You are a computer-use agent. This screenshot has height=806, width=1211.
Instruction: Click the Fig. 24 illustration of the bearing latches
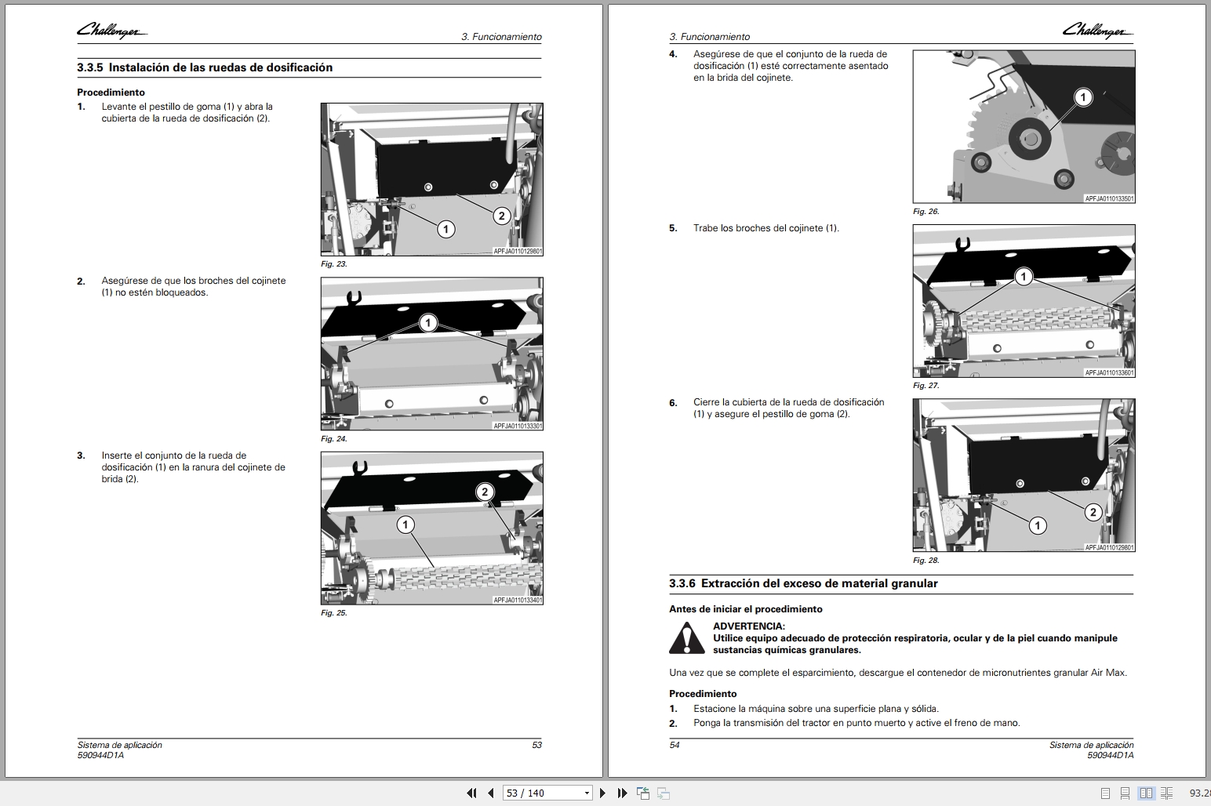pyautogui.click(x=432, y=354)
